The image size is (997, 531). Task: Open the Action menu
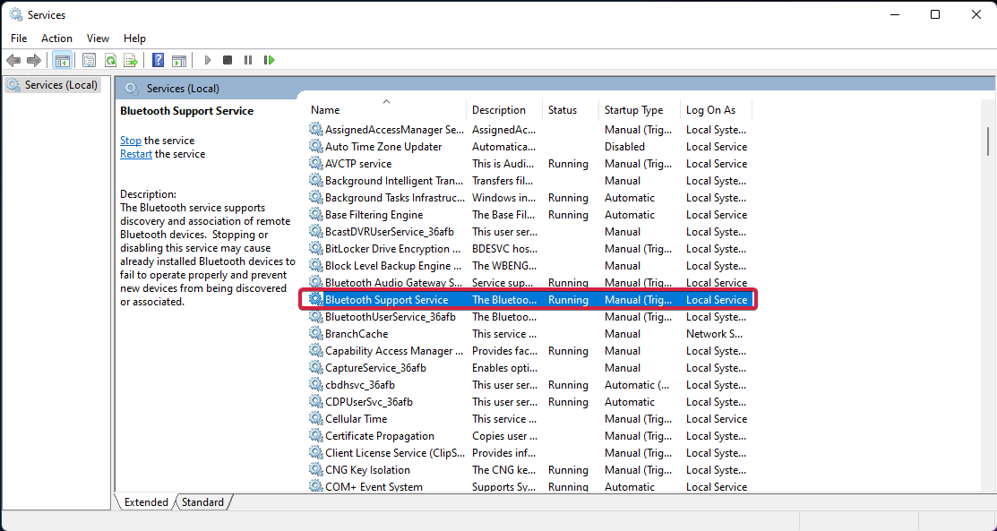(56, 39)
